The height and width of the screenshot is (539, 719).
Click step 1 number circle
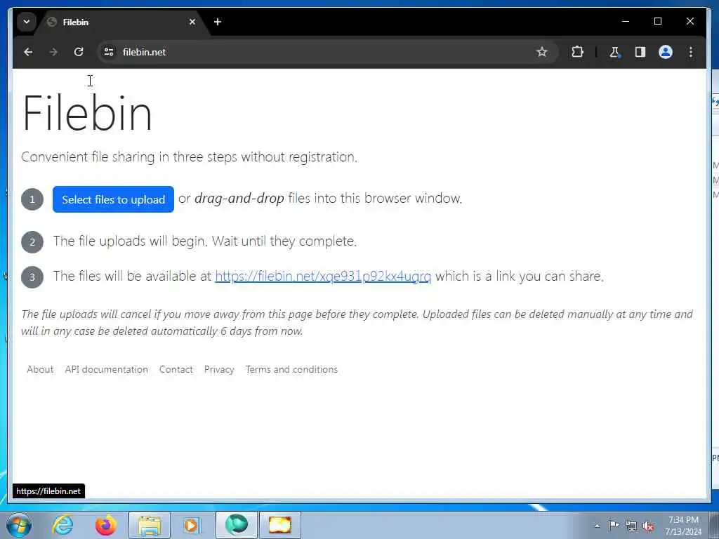(32, 199)
